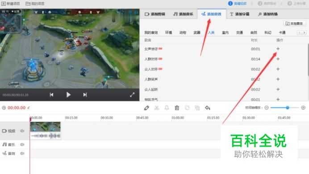Jump to next frame in preview
The height and width of the screenshot is (174, 309).
tap(85, 95)
